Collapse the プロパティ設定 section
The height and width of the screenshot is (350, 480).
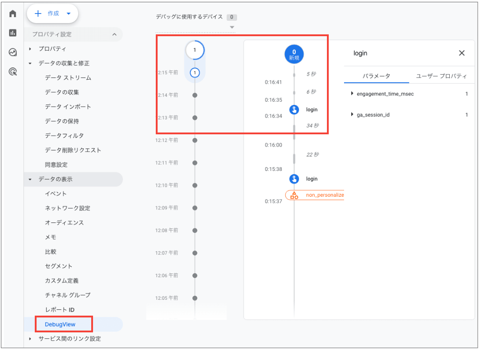click(x=114, y=34)
